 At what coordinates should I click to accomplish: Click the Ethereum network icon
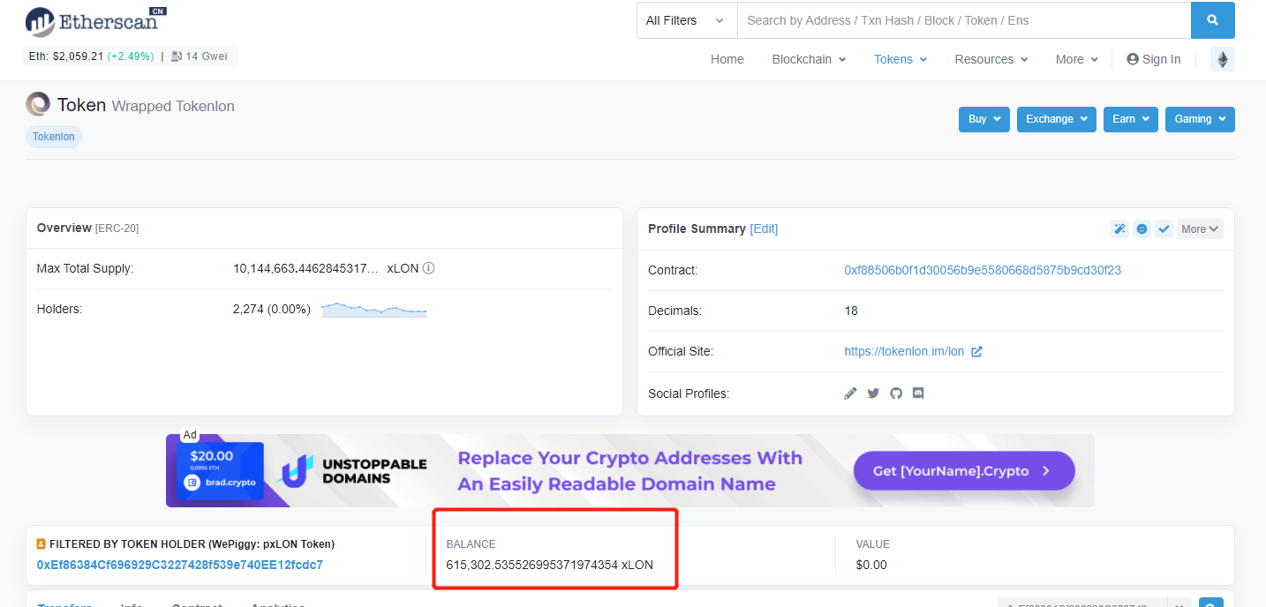point(1223,59)
